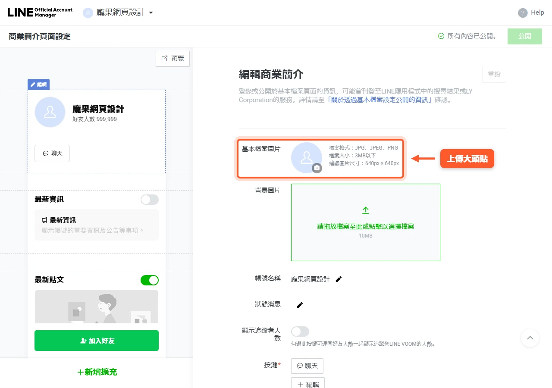Click the scroll-to-top arrow button
The height and width of the screenshot is (388, 552).
click(530, 338)
